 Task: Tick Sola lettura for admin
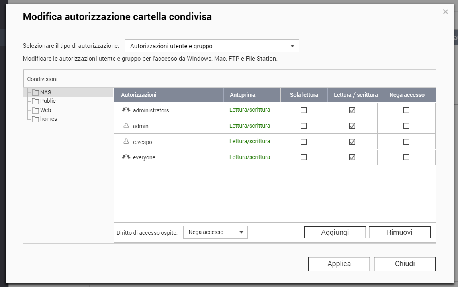303,126
